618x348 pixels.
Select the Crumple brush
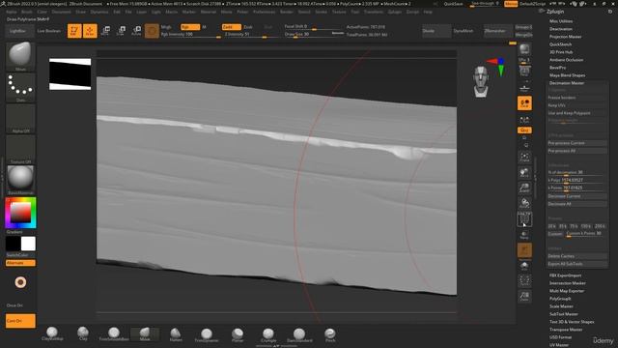[x=268, y=334]
